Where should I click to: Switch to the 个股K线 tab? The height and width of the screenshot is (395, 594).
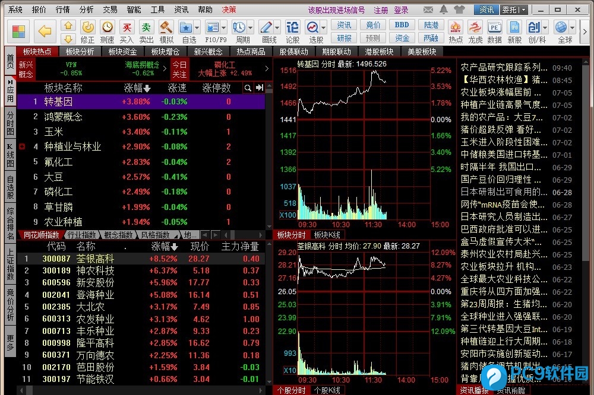pos(327,390)
